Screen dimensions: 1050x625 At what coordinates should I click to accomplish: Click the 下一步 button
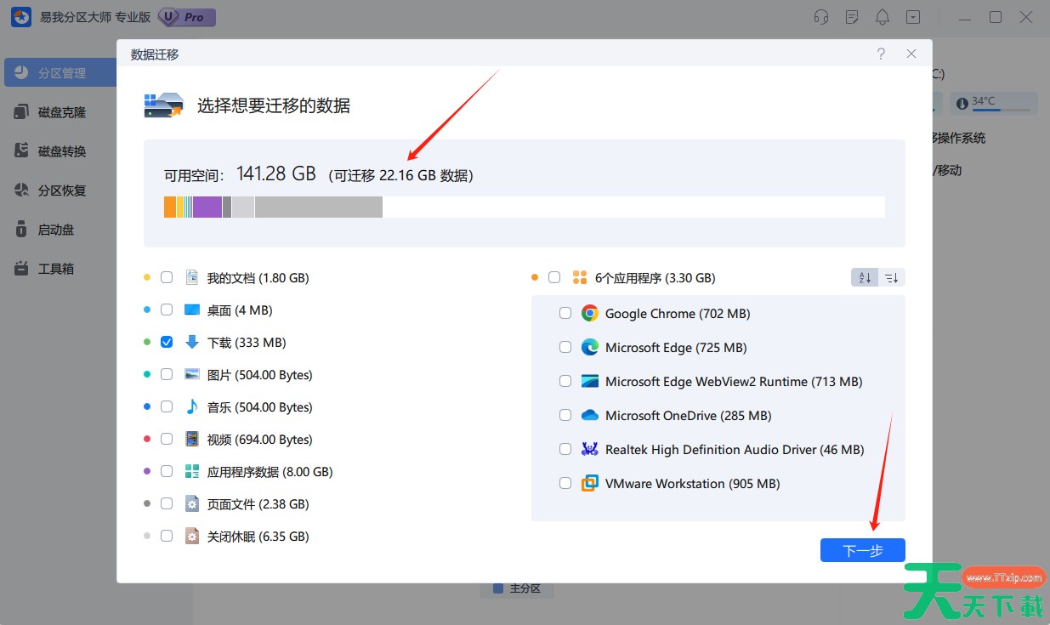coord(862,550)
